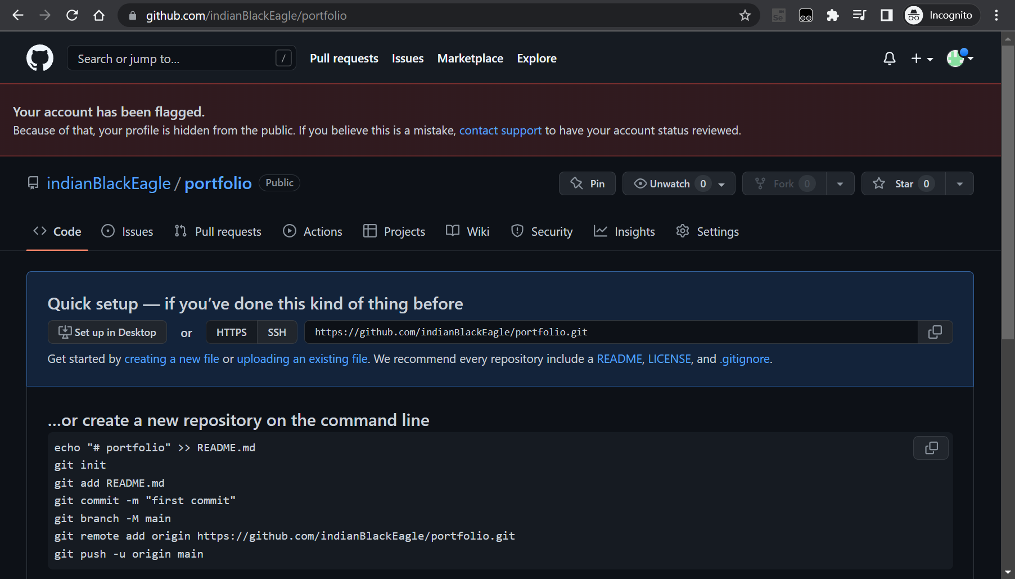
Task: Open the portfolio repository link
Action: tap(218, 183)
